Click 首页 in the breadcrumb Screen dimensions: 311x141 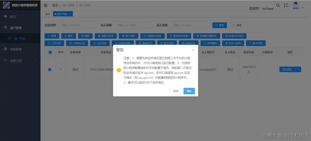pyautogui.click(x=55, y=5)
